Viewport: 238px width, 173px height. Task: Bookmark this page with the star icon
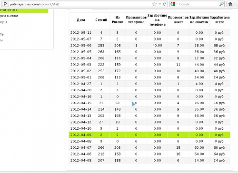(x=154, y=4)
